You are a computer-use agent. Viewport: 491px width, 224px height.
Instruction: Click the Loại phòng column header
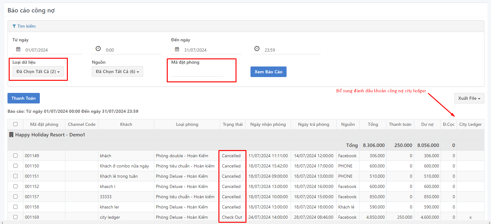pyautogui.click(x=187, y=124)
